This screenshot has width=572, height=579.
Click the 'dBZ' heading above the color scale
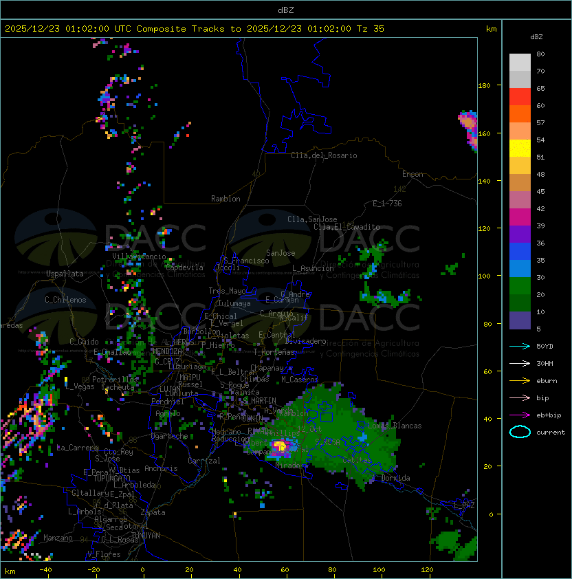[536, 37]
